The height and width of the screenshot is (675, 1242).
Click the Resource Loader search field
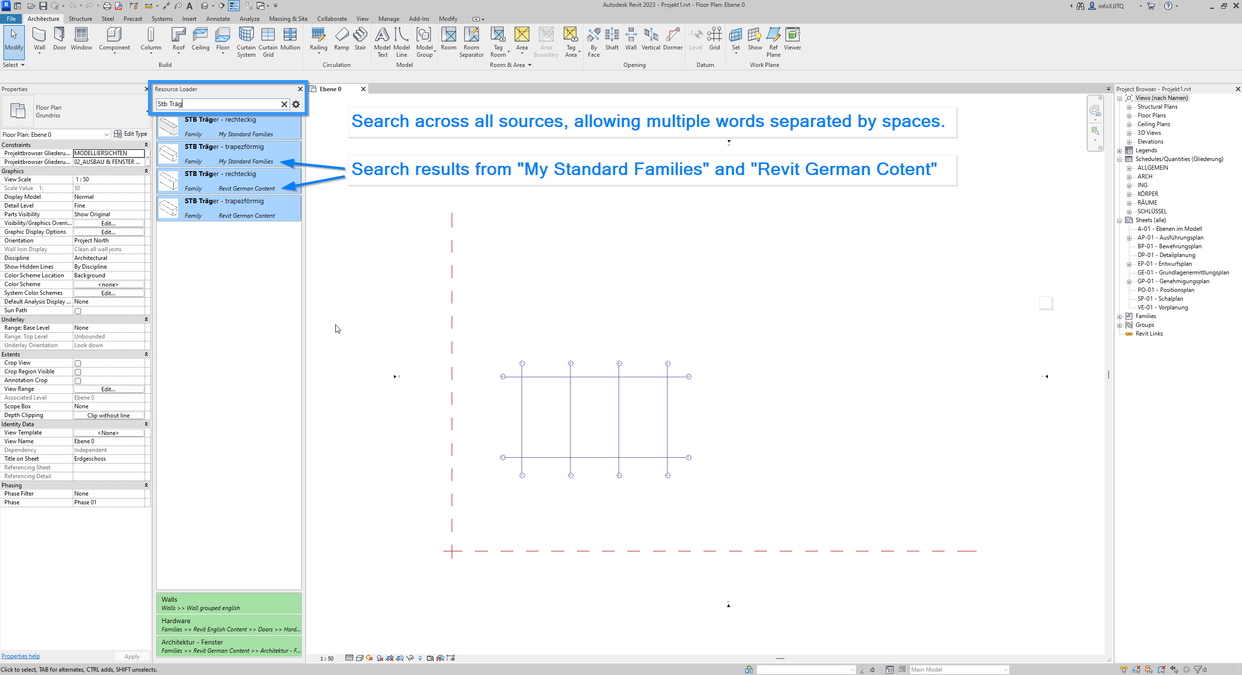click(x=218, y=104)
